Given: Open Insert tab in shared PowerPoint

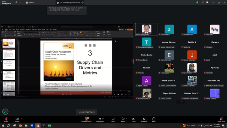Looking at the screenshot, I should click(10, 30).
